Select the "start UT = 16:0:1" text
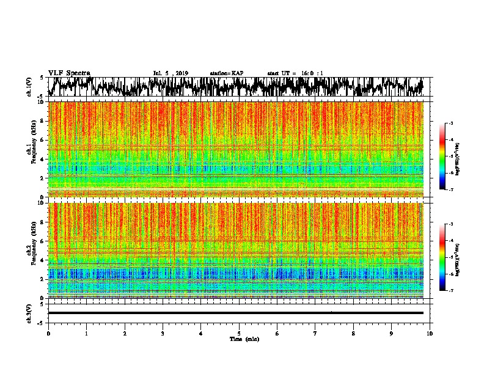Image resolution: width=484 pixels, height=374 pixels. tap(295, 73)
